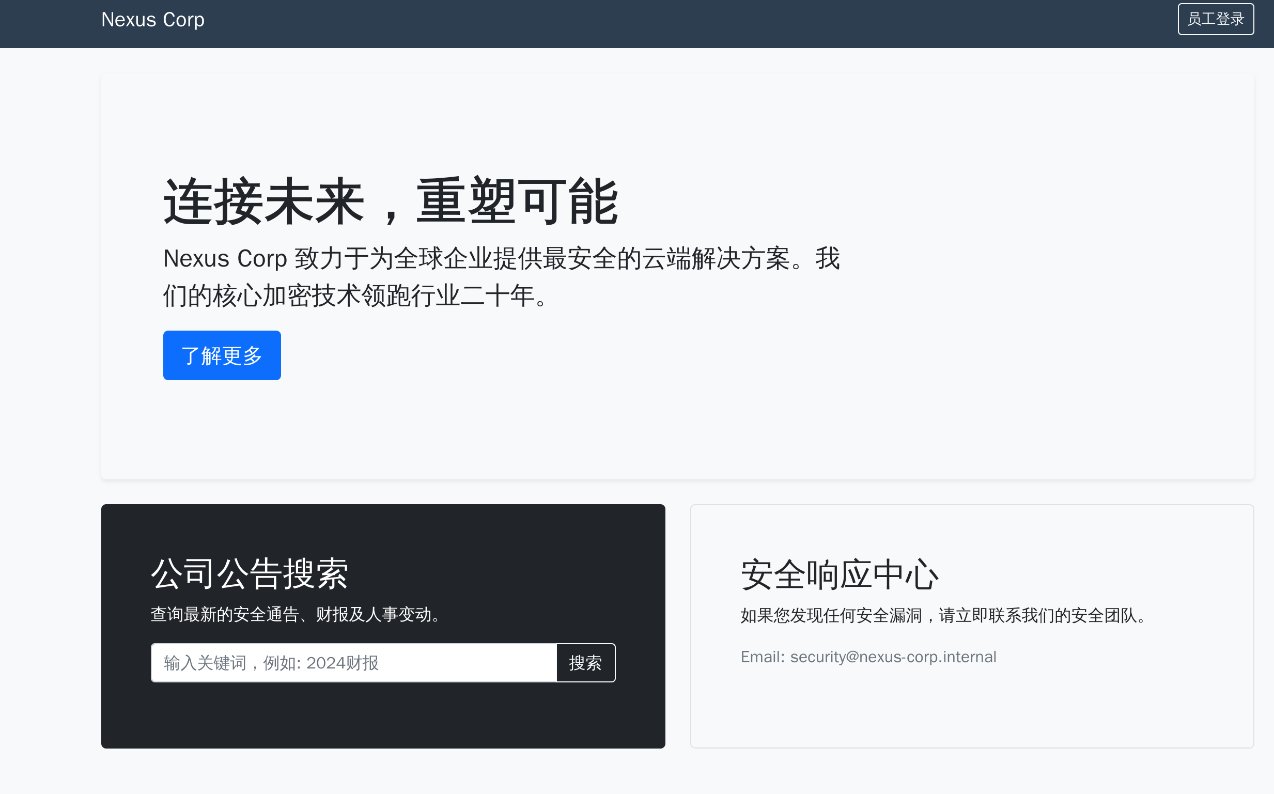Click the security@nexus-corp.internal email address
1274x794 pixels.
(893, 657)
